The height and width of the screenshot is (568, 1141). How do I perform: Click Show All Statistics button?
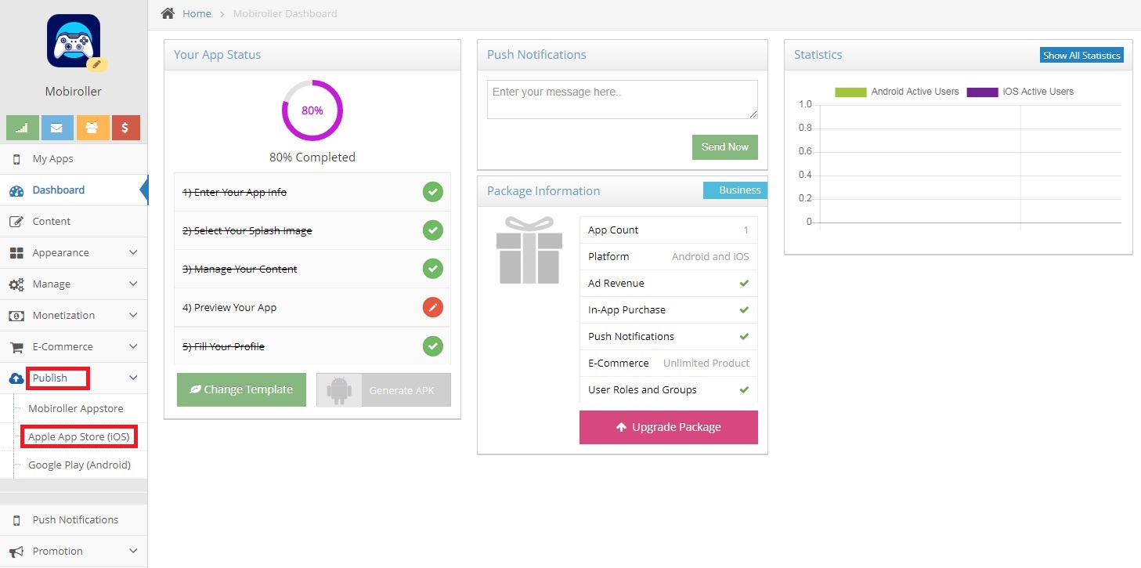tap(1082, 56)
